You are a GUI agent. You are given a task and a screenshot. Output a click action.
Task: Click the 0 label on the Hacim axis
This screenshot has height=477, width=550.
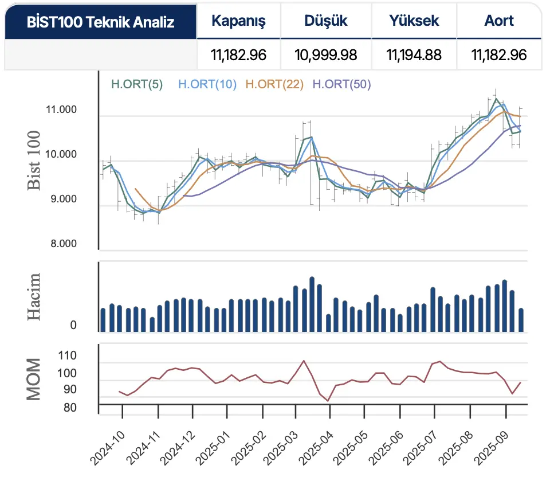(x=73, y=326)
